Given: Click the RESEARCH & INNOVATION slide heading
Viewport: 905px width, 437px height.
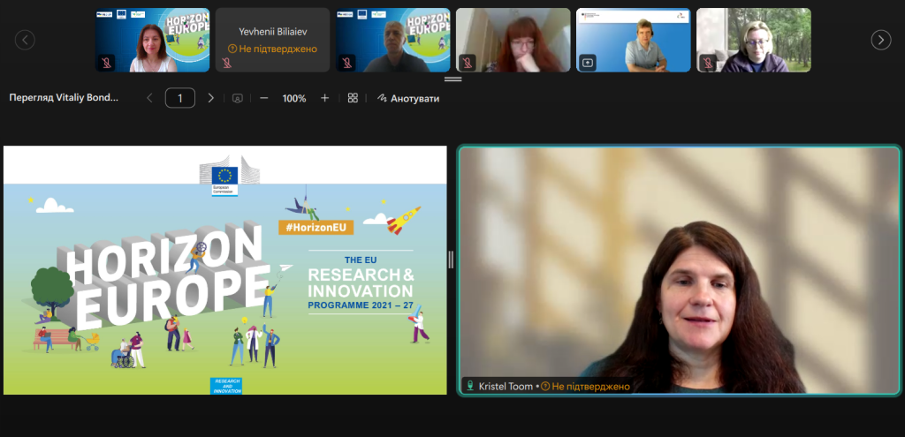Looking at the screenshot, I should (x=361, y=282).
